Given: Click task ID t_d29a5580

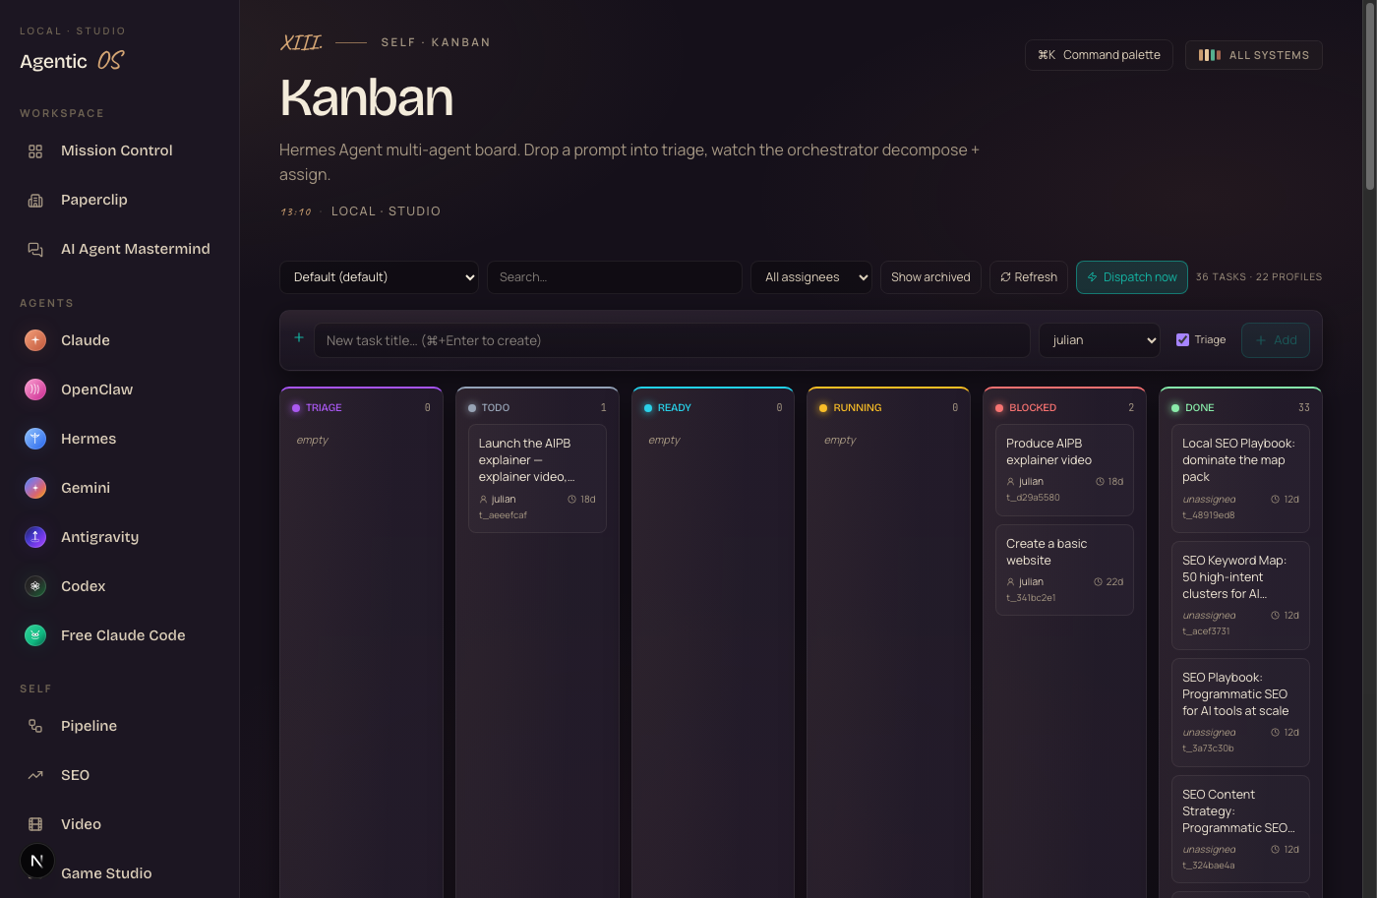Looking at the screenshot, I should pos(1033,498).
